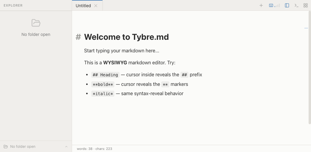Click the '**' code chip before 'markers'
The width and height of the screenshot is (311, 152).
click(x=165, y=84)
